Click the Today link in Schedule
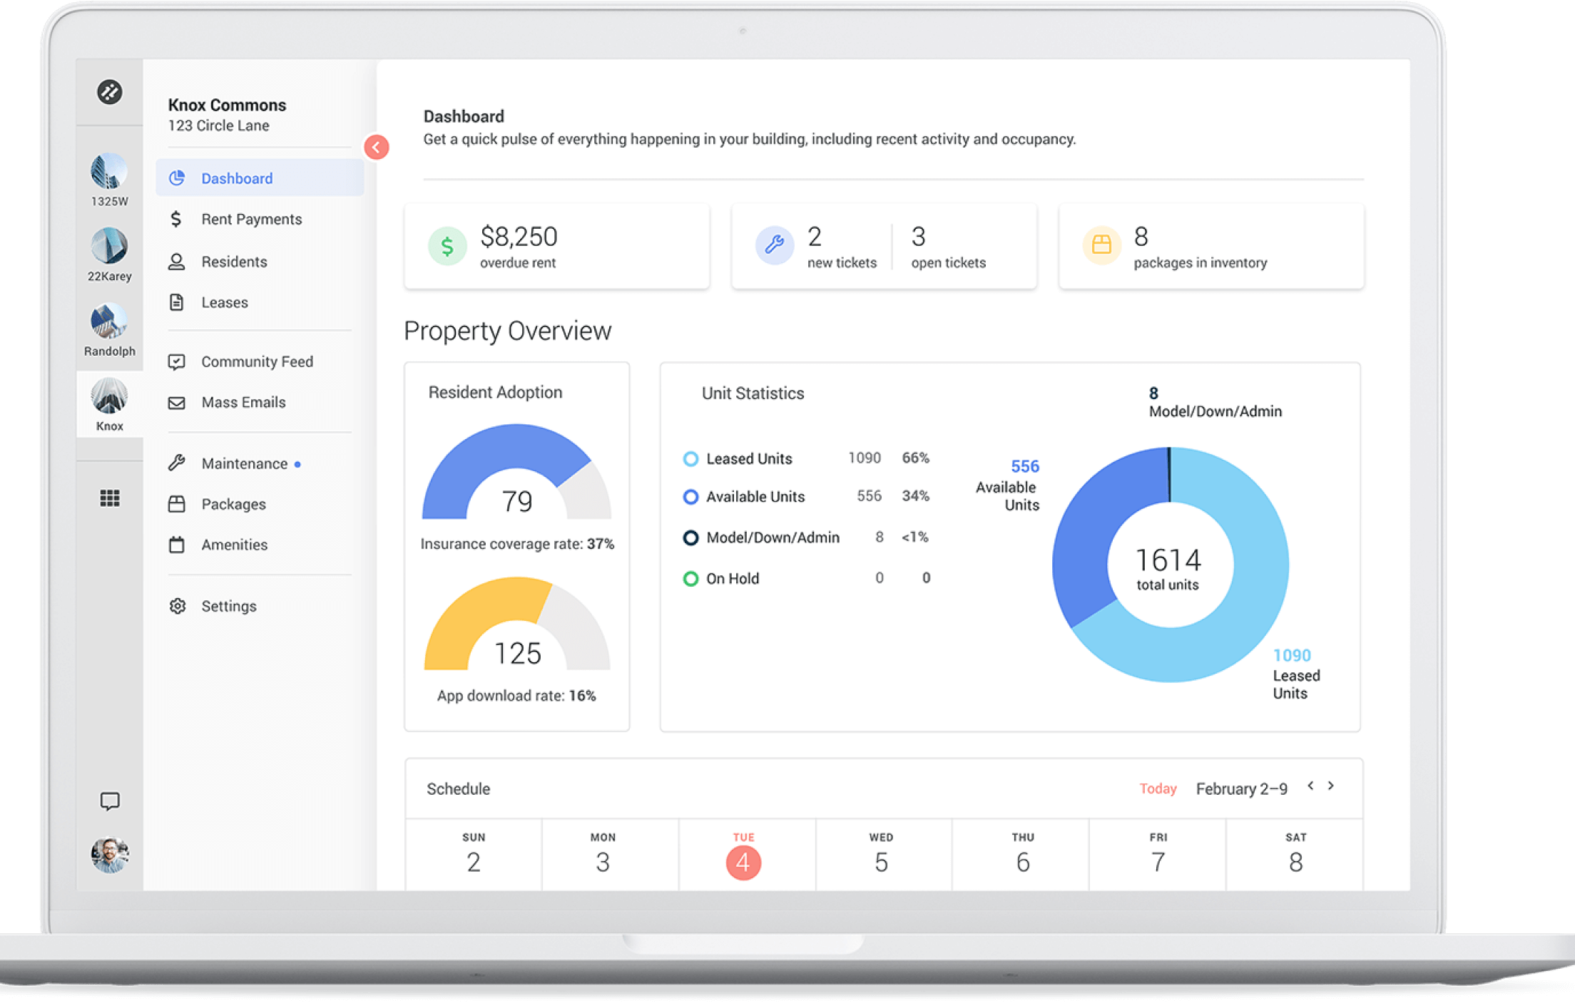This screenshot has width=1575, height=1003. coord(1158,788)
